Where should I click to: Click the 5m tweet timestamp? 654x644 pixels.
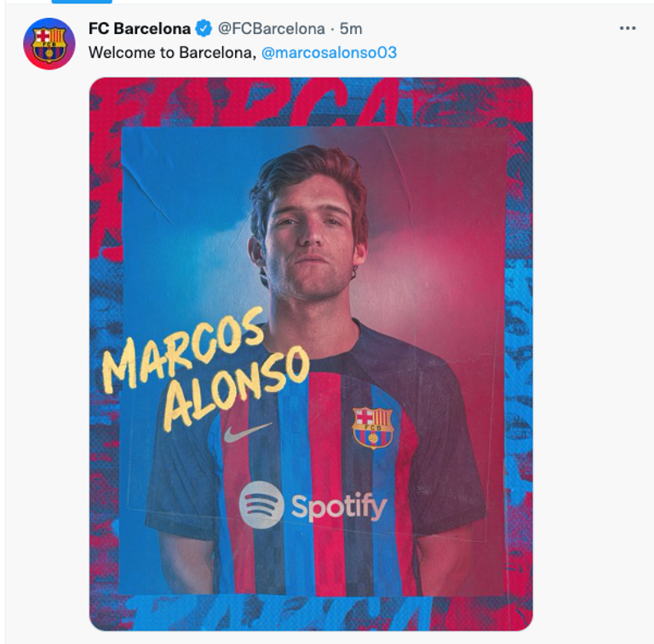[x=351, y=29]
